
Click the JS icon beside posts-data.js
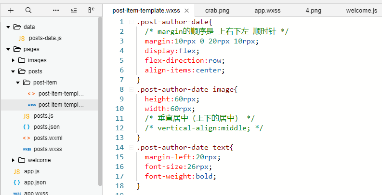point(22,38)
